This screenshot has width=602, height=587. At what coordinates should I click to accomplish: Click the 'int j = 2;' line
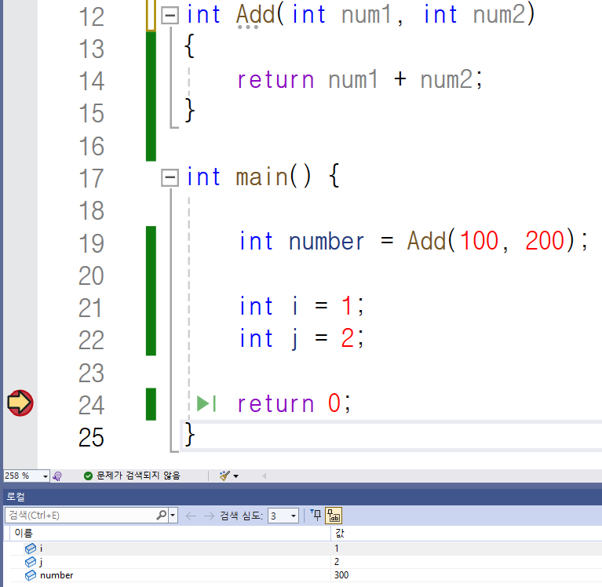point(301,338)
